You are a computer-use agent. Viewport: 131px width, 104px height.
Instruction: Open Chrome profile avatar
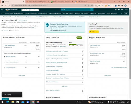125,6
